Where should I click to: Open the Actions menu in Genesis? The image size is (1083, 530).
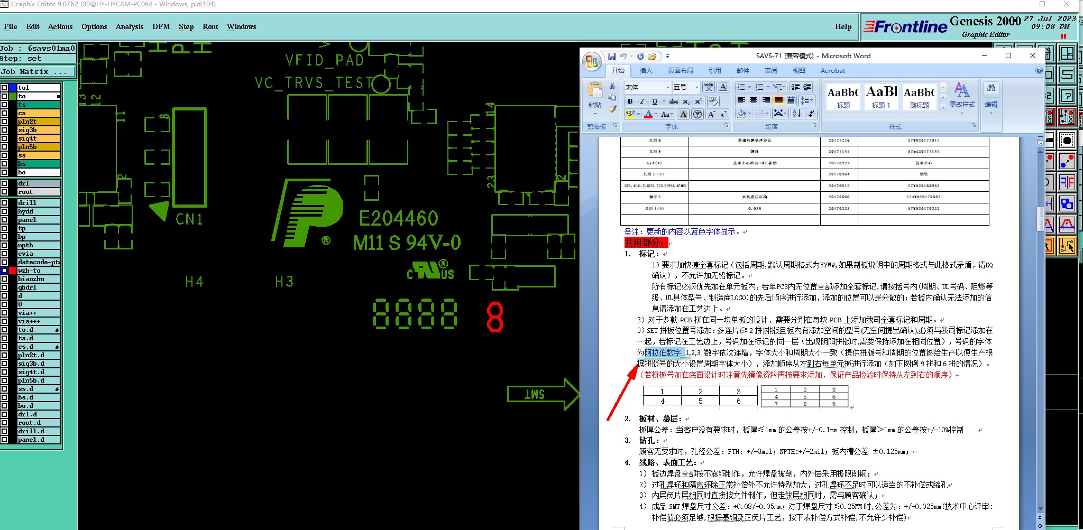[x=60, y=26]
